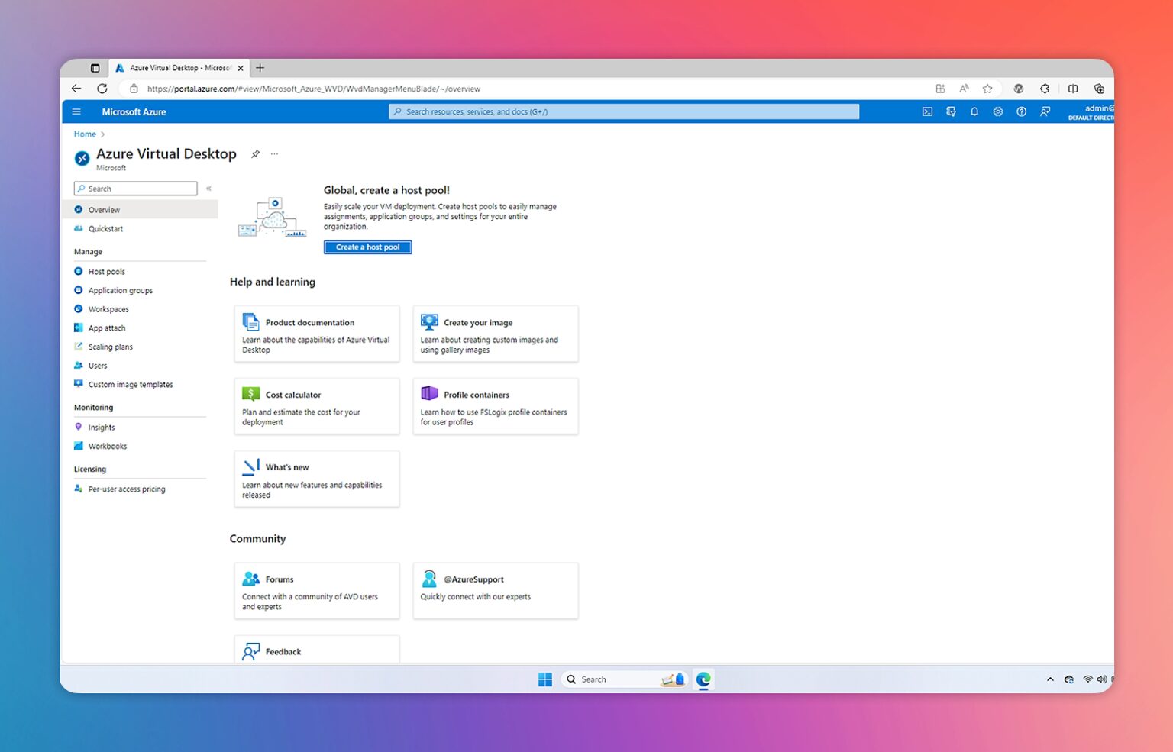Open the feedback smiley icon
1173x752 pixels.
pyautogui.click(x=1045, y=111)
